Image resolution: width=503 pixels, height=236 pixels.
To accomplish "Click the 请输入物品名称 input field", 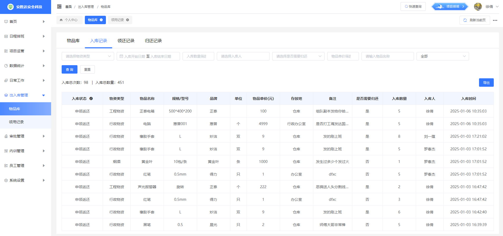I will [x=387, y=56].
